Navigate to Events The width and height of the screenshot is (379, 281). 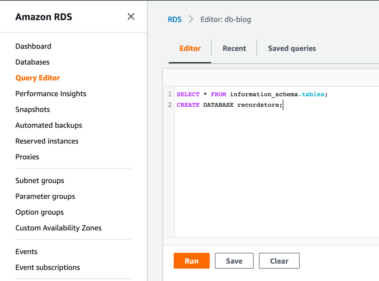pos(27,251)
